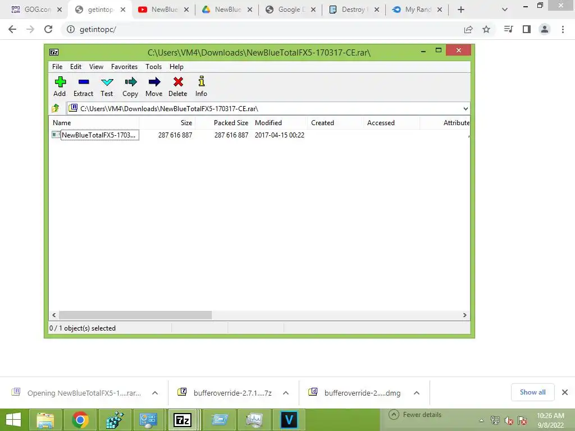Open the Chrome profile icon
The image size is (575, 431).
coord(545,29)
